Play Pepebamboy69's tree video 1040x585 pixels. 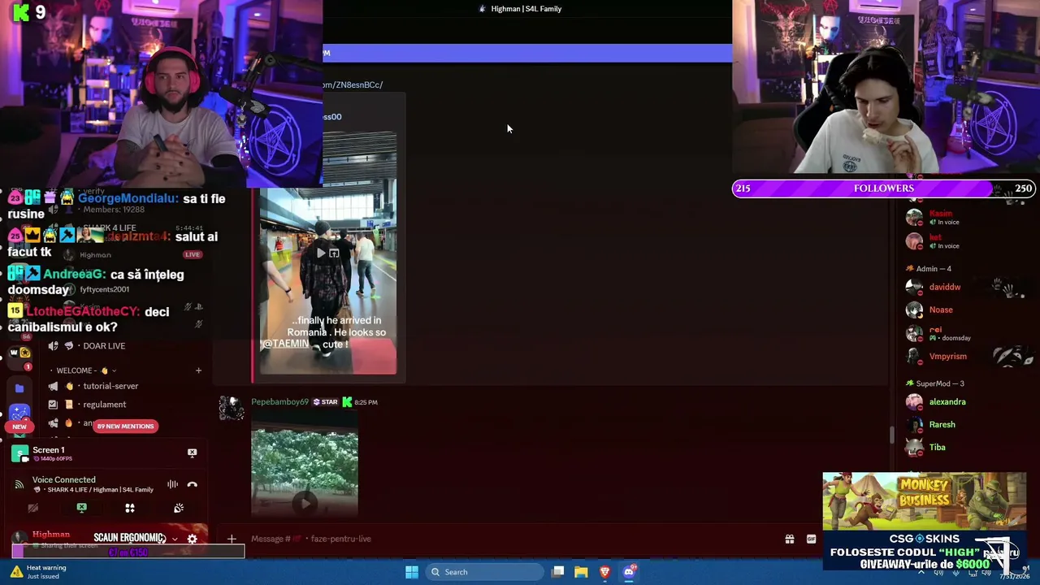click(x=305, y=503)
